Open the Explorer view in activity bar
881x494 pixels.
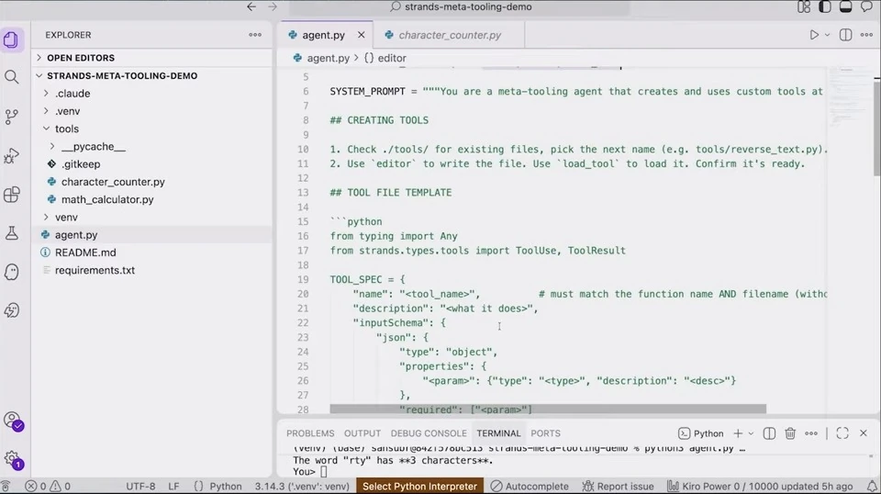(11, 39)
